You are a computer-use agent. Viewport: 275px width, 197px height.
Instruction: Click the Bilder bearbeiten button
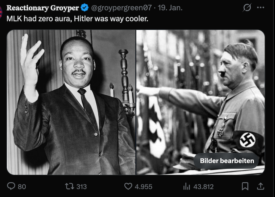pos(227,161)
